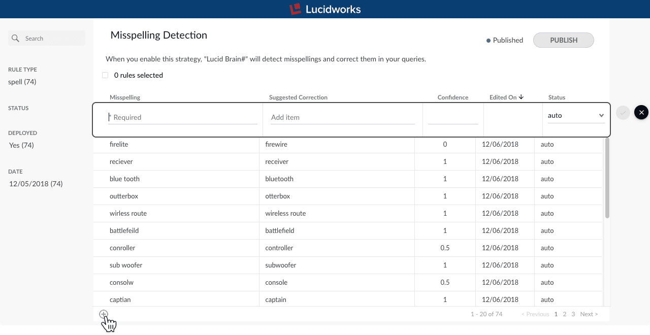Select the consolw misspelling cell
Screen dimensions: 650x335
pyautogui.click(x=176, y=283)
